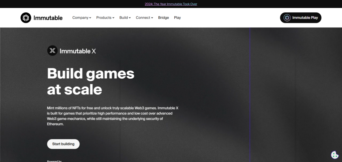This screenshot has width=342, height=162.
Task: Expand the Products dropdown menu
Action: [105, 18]
